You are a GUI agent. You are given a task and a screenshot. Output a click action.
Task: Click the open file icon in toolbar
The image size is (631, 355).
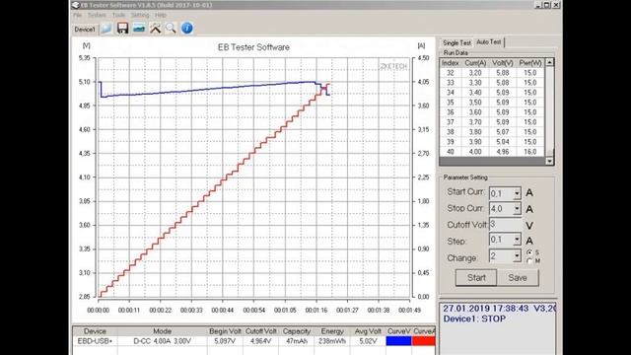coord(106,29)
